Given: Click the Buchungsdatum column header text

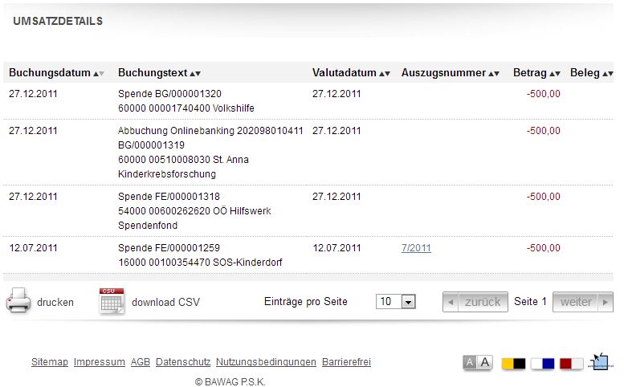Looking at the screenshot, I should [x=50, y=73].
